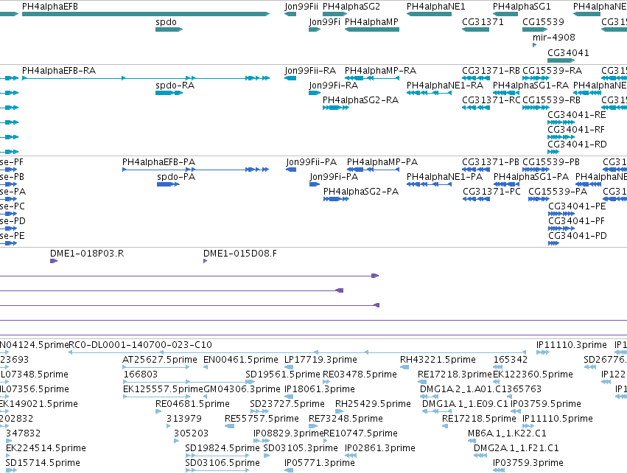Click the PH4alphaMP gene feature

pyautogui.click(x=372, y=29)
